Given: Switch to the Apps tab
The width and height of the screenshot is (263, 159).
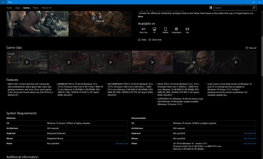Looking at the screenshot, I should pos(18,8).
